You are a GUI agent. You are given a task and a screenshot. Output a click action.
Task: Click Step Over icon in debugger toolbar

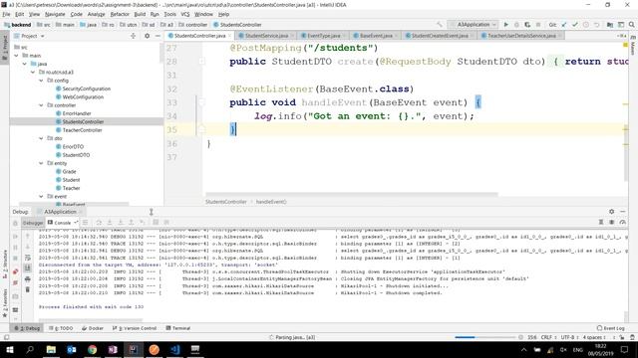tap(99, 223)
